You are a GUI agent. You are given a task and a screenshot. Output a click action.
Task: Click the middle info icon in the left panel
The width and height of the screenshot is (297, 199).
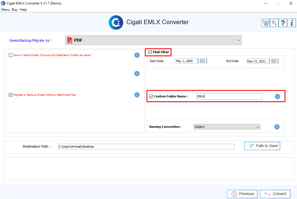137,73
